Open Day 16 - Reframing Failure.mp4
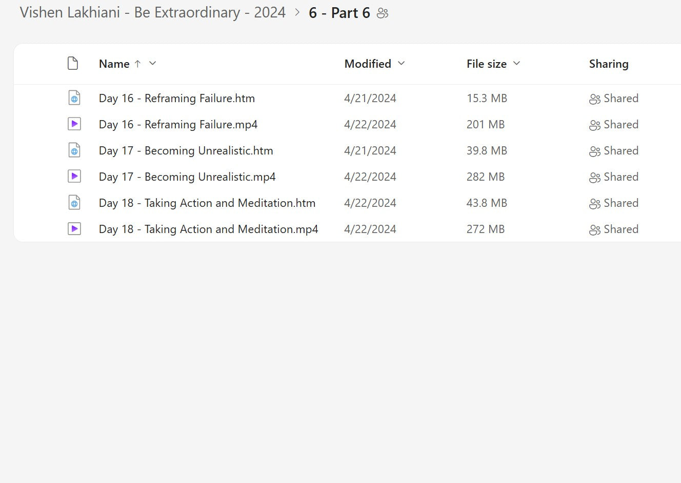The width and height of the screenshot is (681, 483). point(178,124)
